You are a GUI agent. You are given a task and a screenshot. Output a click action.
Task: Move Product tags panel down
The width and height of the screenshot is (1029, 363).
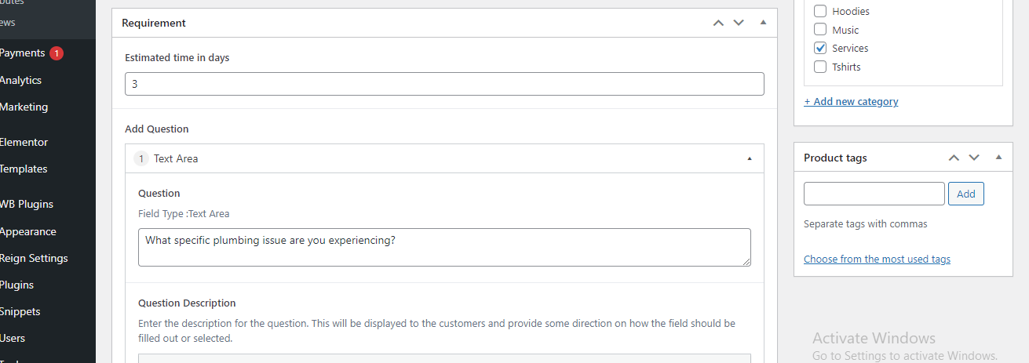(974, 158)
